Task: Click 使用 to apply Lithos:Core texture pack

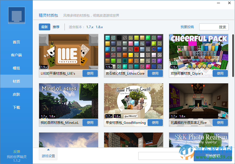Action: (x=155, y=73)
